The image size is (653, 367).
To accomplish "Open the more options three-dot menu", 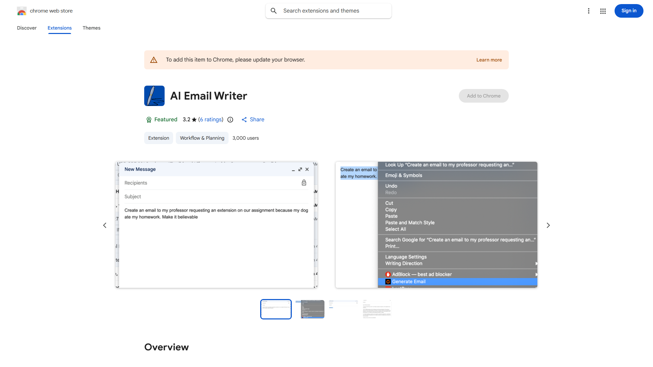I will (x=589, y=11).
